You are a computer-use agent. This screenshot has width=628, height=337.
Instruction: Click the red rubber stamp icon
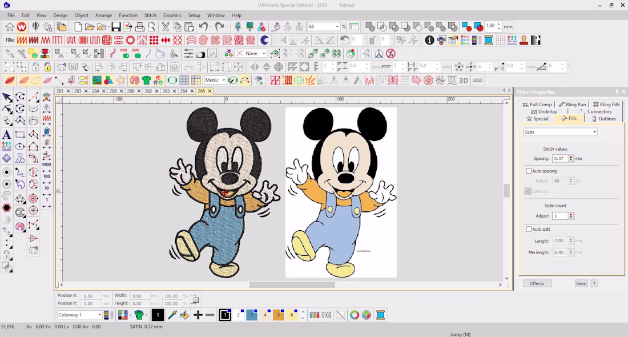[524, 40]
